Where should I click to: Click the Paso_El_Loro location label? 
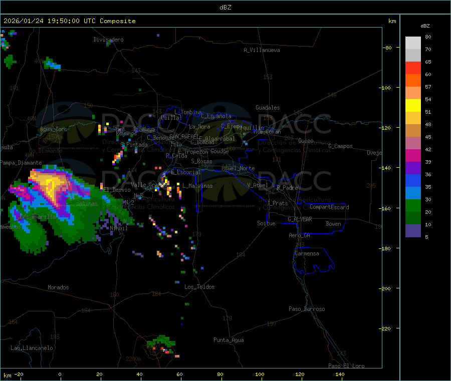coord(346,366)
